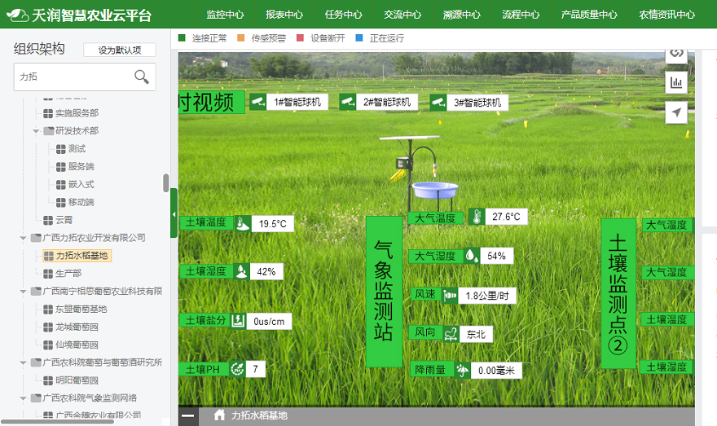The width and height of the screenshot is (717, 426).
Task: Click the home icon in bottom bar
Action: (219, 415)
